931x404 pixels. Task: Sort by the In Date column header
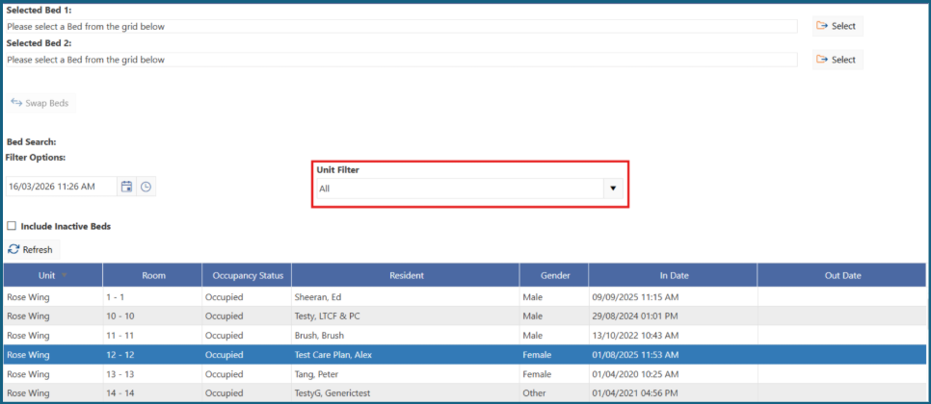pyautogui.click(x=674, y=275)
